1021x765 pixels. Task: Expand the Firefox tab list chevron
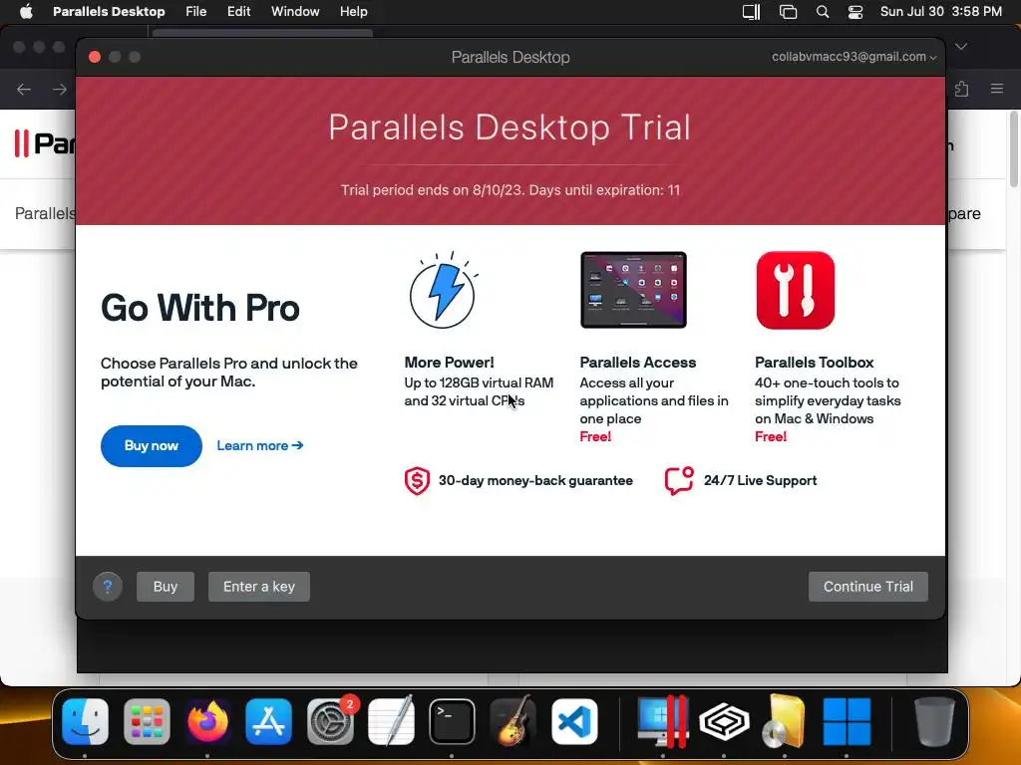coord(961,46)
